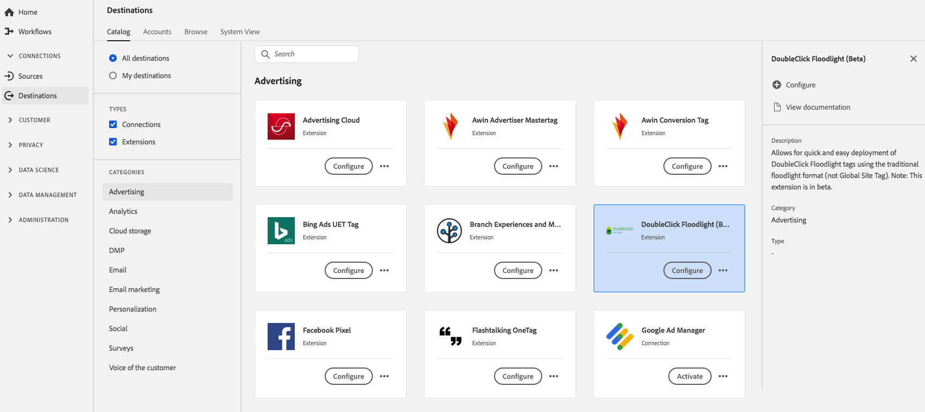Open the System View tab
The height and width of the screenshot is (412, 925).
coord(240,31)
